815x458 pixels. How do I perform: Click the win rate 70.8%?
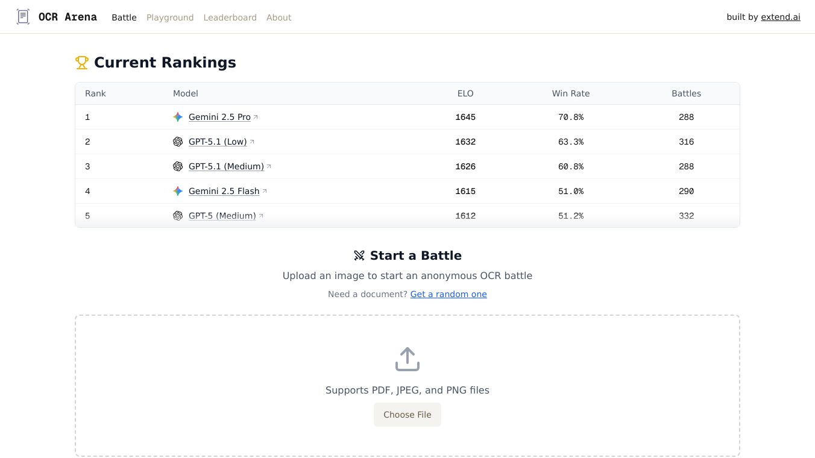571,117
